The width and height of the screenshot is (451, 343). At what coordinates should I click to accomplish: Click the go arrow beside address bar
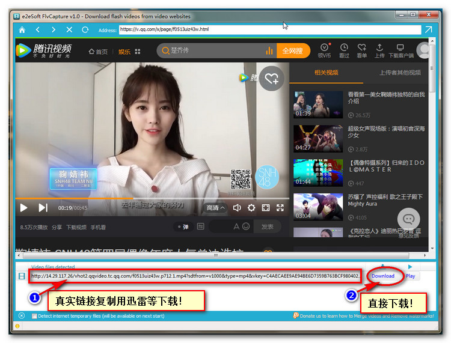coord(428,29)
